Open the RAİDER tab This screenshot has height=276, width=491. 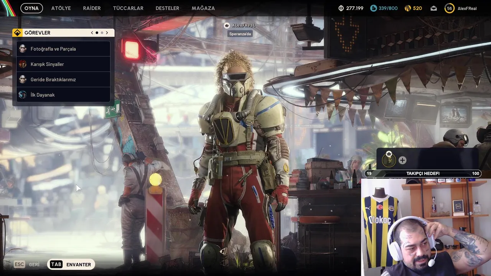pyautogui.click(x=92, y=8)
